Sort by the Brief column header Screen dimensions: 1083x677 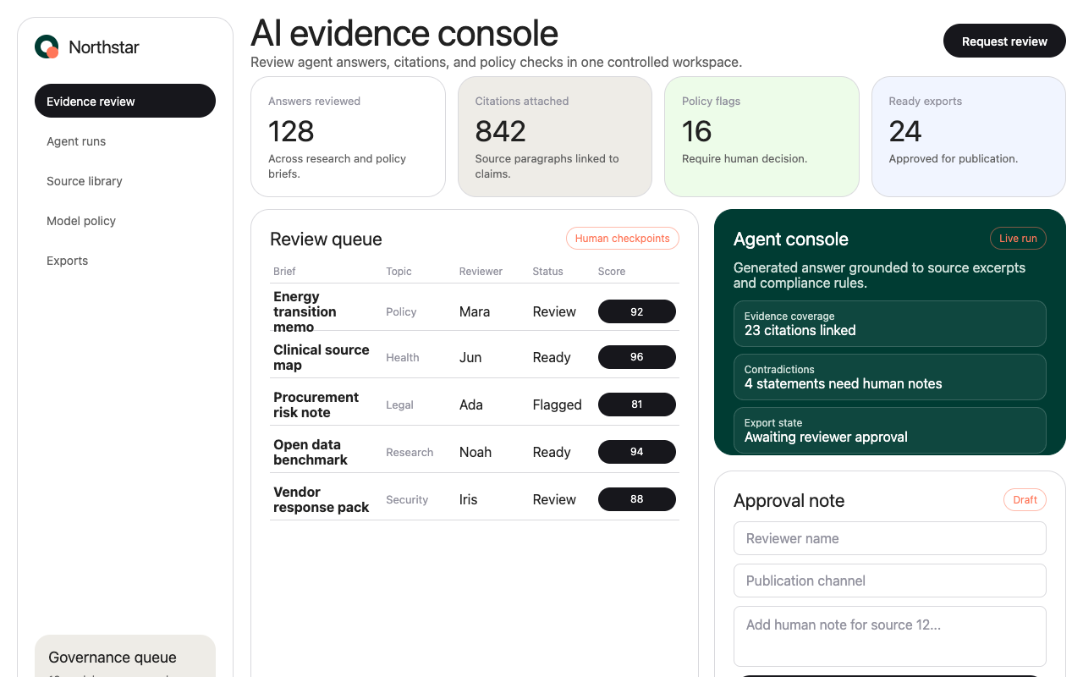(x=284, y=272)
